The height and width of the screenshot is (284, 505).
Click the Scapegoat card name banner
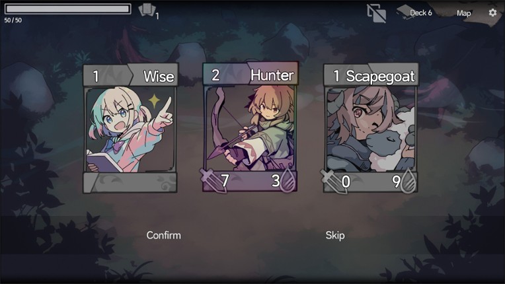click(x=380, y=76)
